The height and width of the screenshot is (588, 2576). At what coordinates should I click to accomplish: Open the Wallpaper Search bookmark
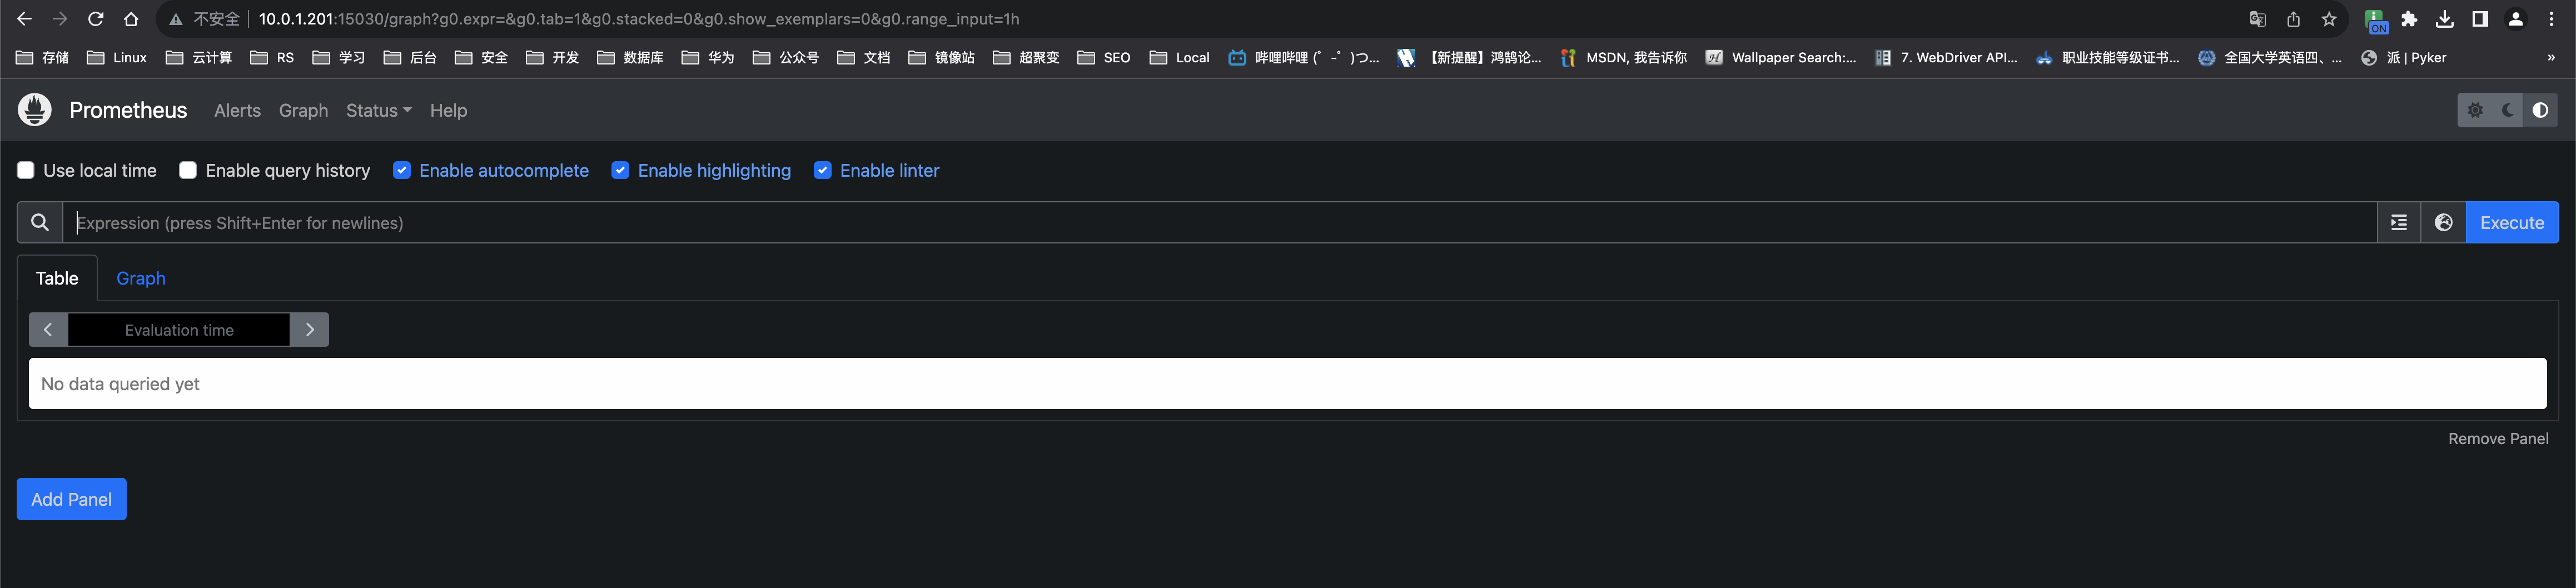[x=1781, y=58]
